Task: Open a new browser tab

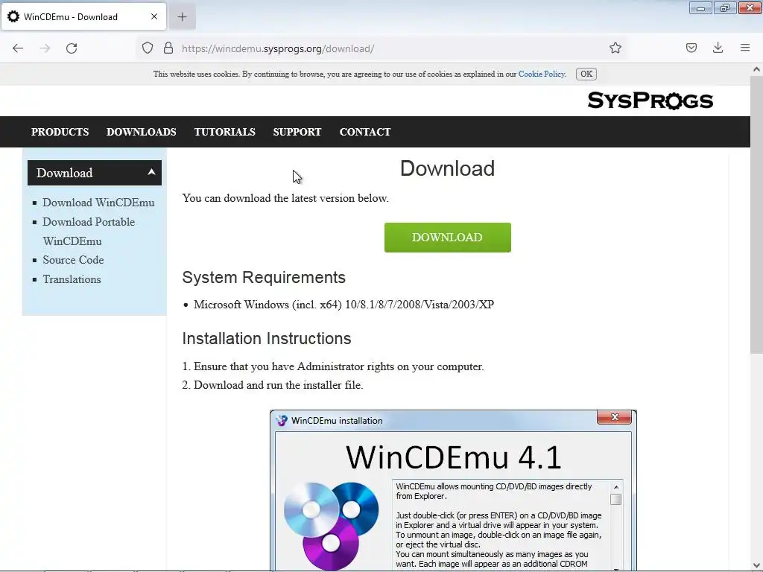Action: 182,17
